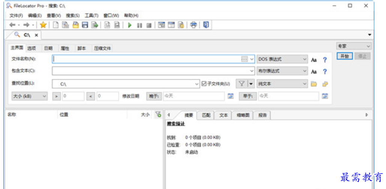Viewport: 386px width, 189px height.
Task: Click the document settings icon before the printer
Action: [x=181, y=25]
